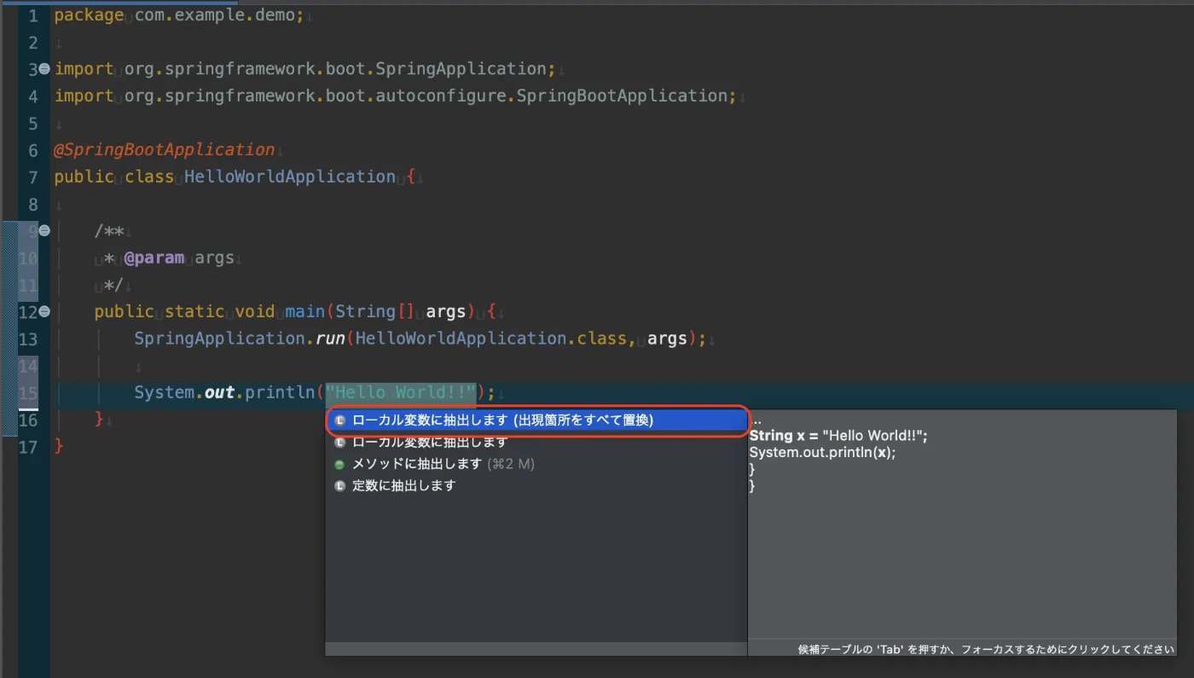
Task: Click 'String[]' parameter type on line 12
Action: (x=375, y=311)
